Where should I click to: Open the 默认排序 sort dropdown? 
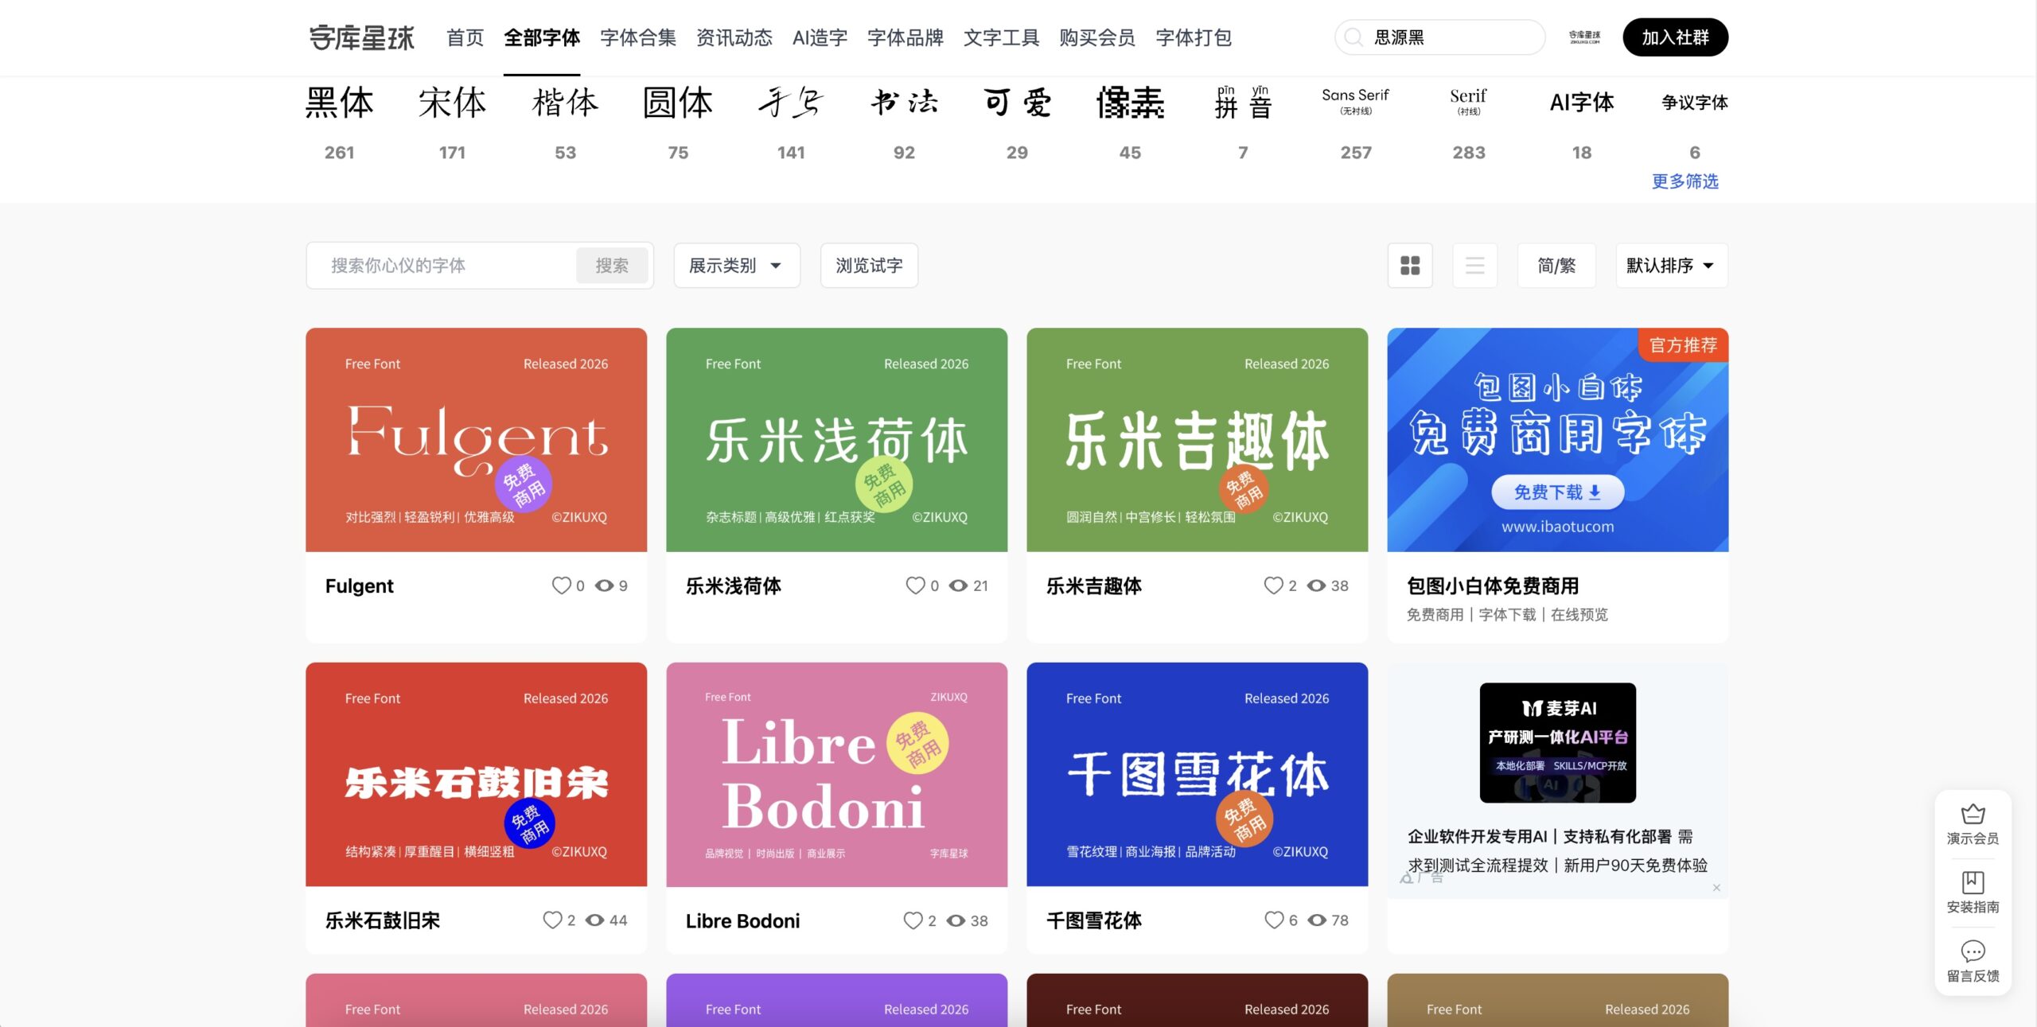click(1672, 266)
